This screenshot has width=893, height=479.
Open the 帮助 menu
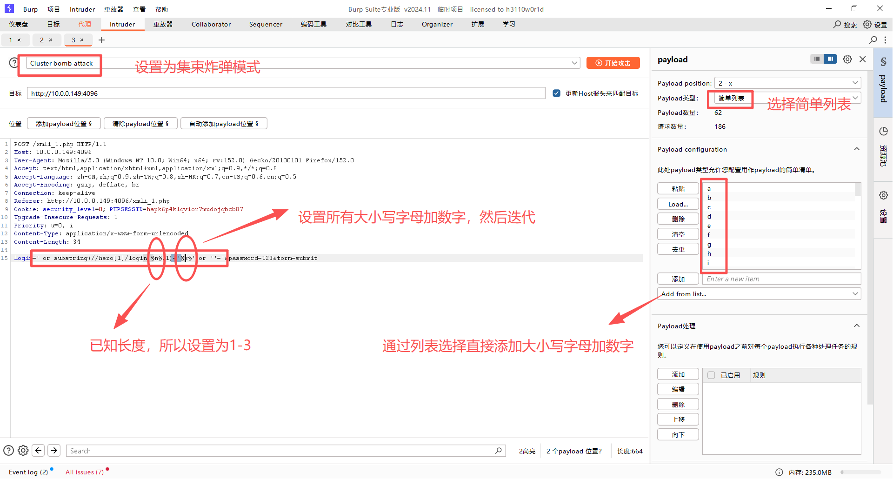click(x=161, y=9)
